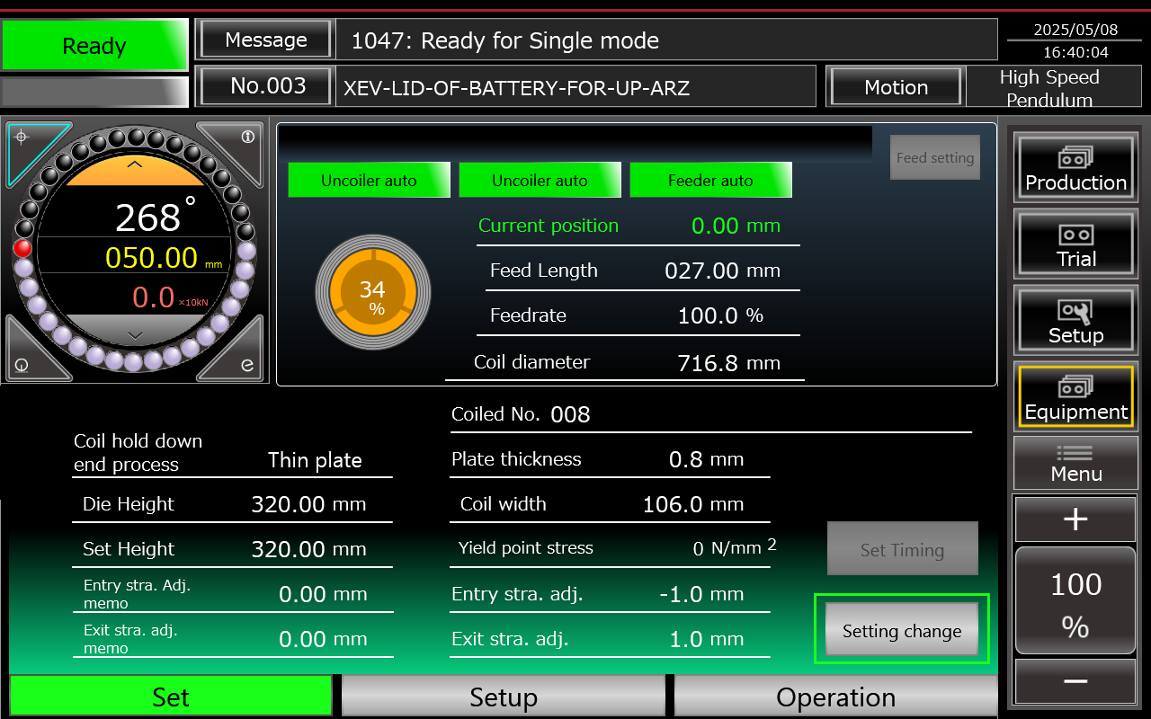
Task: Click the gray down chevron in gauge
Action: click(135, 333)
